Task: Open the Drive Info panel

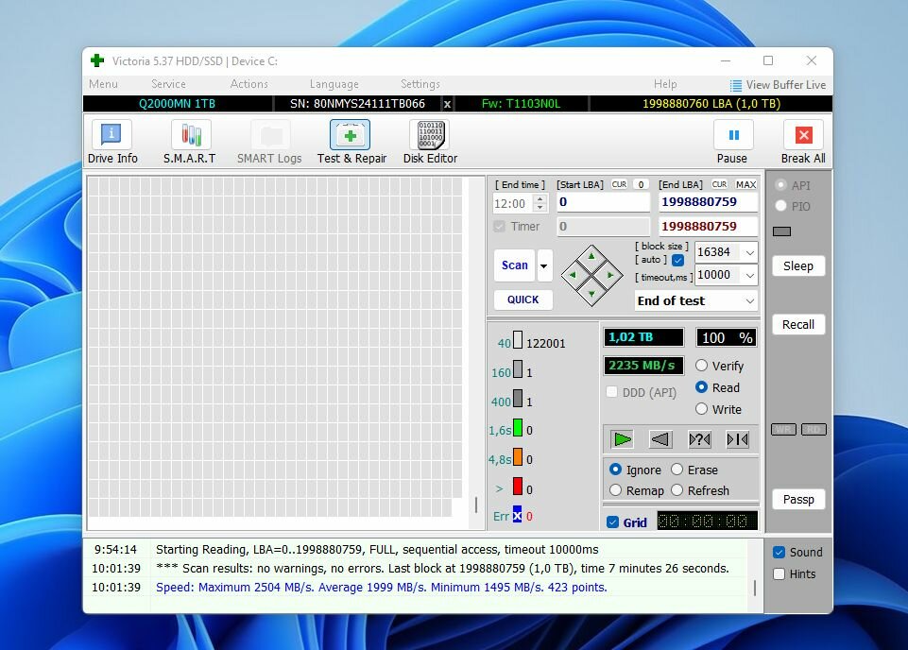Action: click(112, 143)
